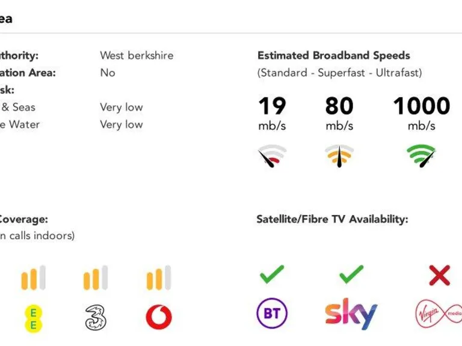Click the green ultrafast speed gauge icon
The image size is (462, 346).
[x=421, y=156]
